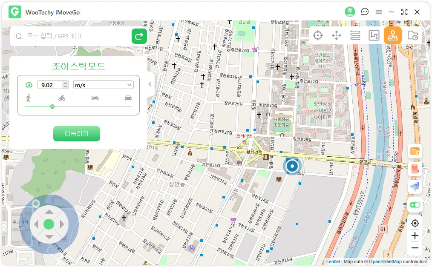
Task: Open the hamburger menu in title bar
Action: 378,12
